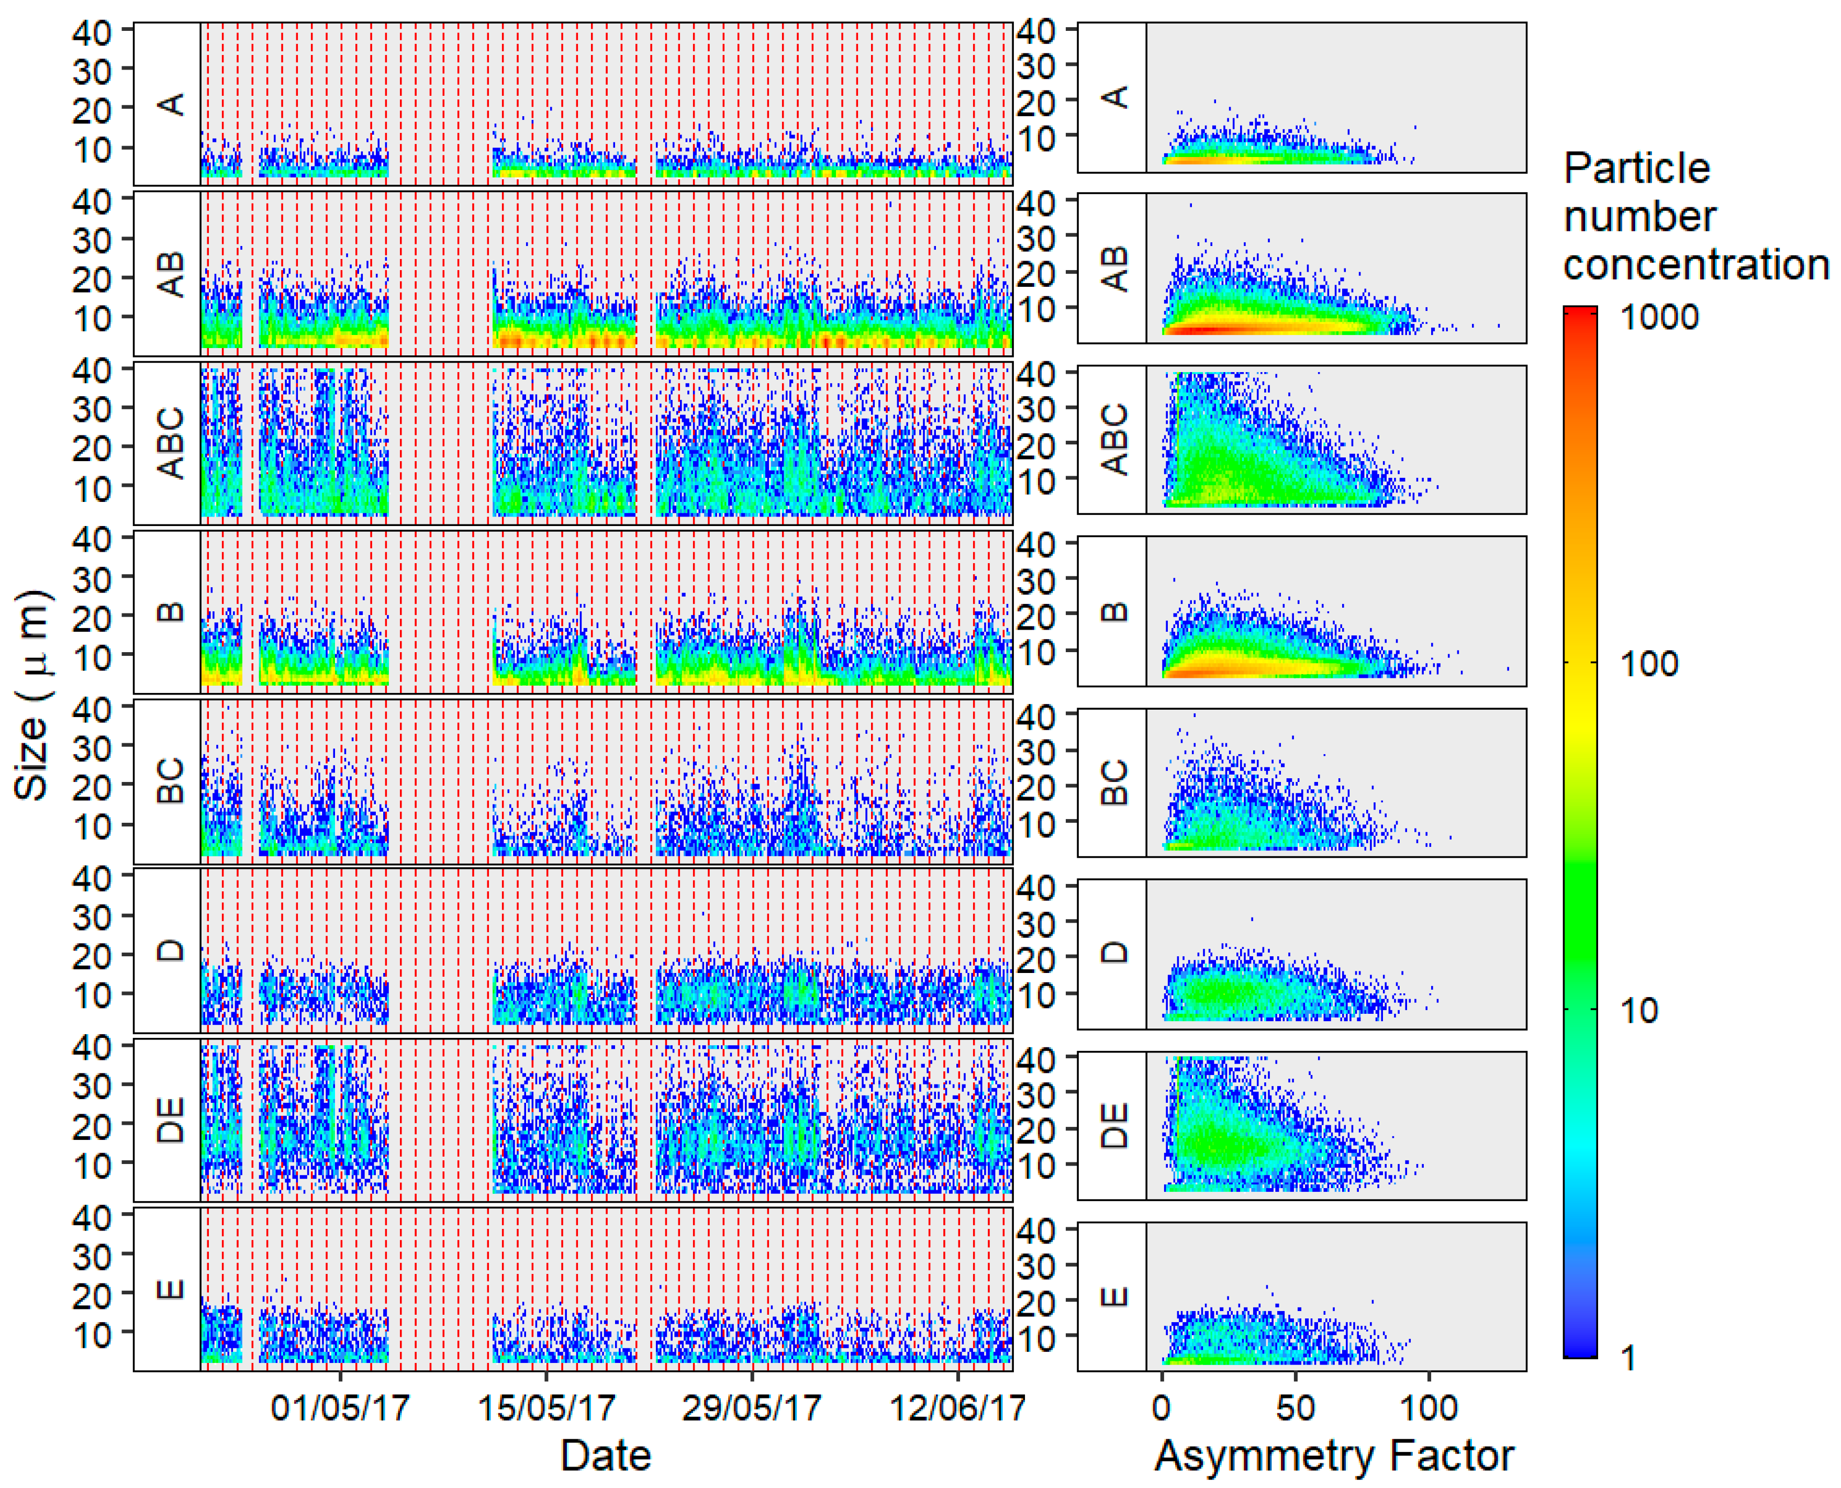Click the 01/05/17 date tick label

click(x=340, y=1407)
